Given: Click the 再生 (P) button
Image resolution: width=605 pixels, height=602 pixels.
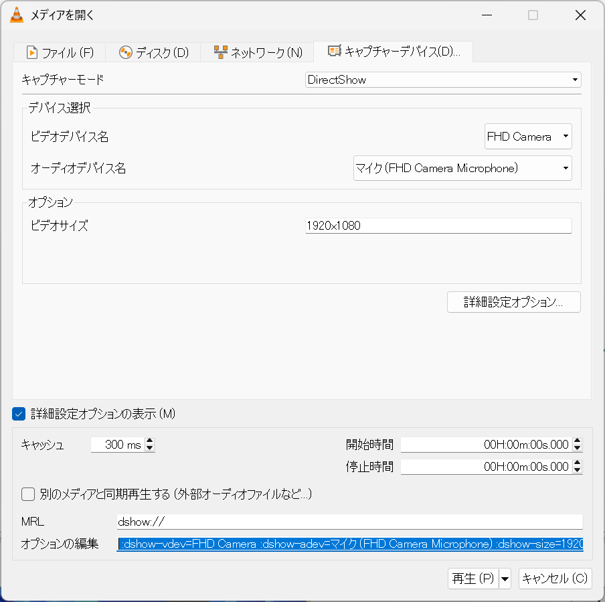Looking at the screenshot, I should [473, 579].
